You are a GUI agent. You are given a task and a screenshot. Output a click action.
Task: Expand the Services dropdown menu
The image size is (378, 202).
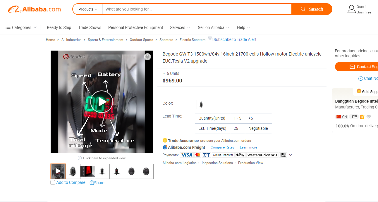(180, 27)
